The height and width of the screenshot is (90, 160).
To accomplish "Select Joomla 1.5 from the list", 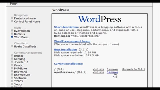I will pyautogui.click(x=21, y=62).
